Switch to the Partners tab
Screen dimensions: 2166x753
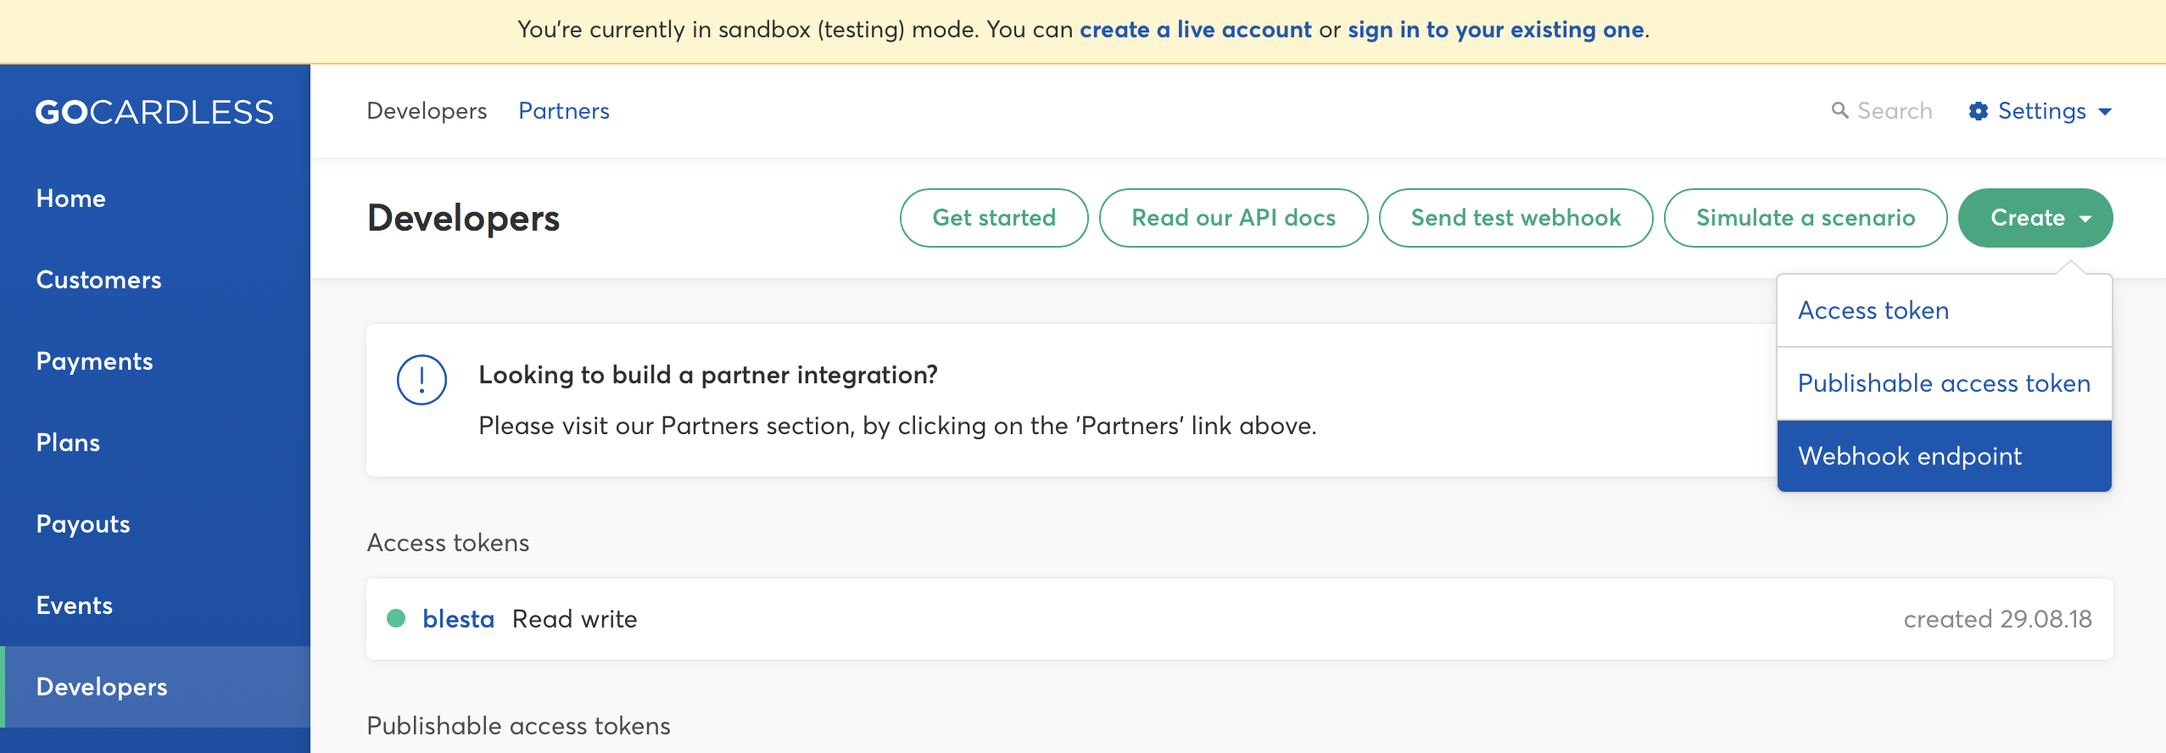(563, 111)
